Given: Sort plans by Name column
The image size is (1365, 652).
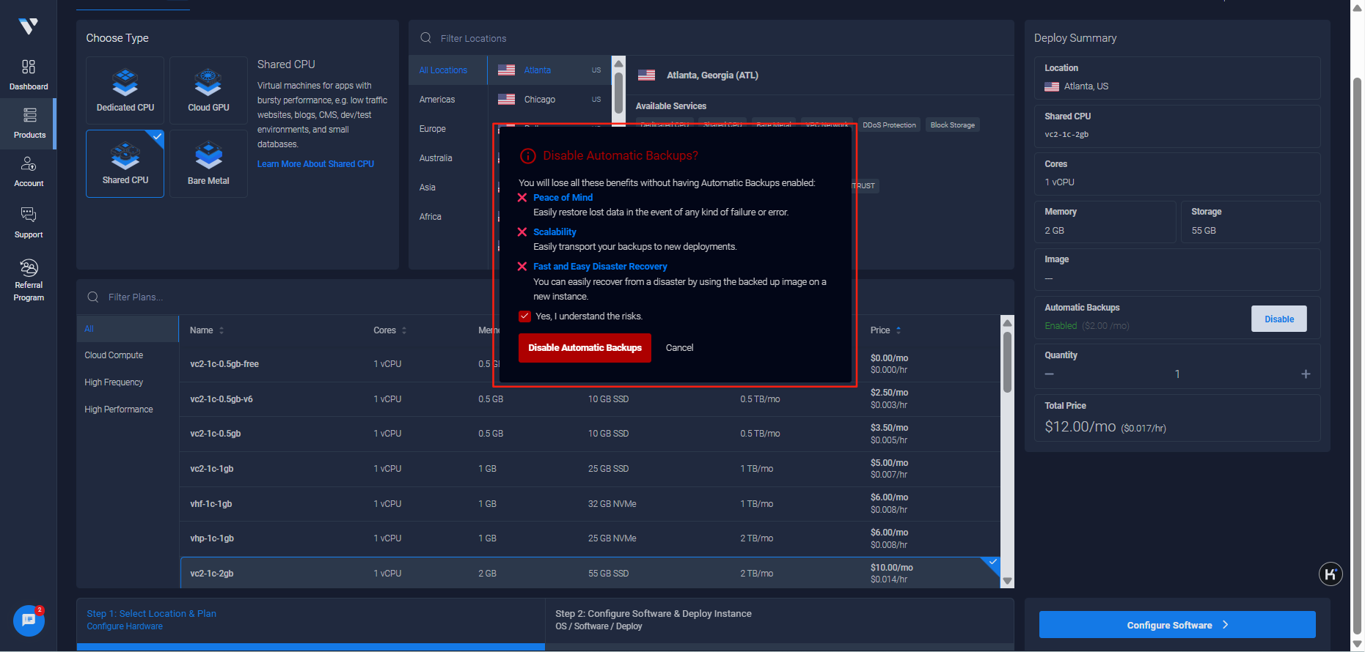Looking at the screenshot, I should [207, 330].
